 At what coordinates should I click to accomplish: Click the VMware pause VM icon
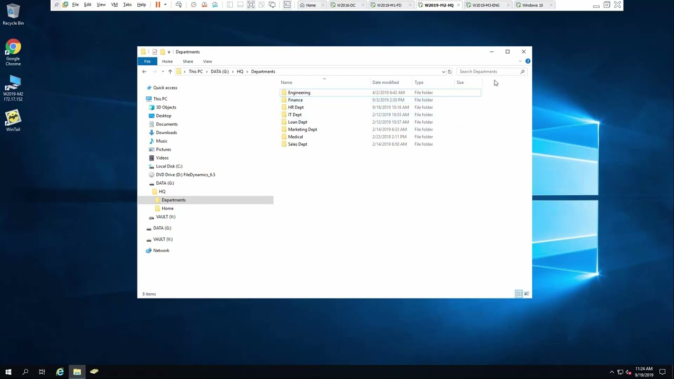pos(157,5)
